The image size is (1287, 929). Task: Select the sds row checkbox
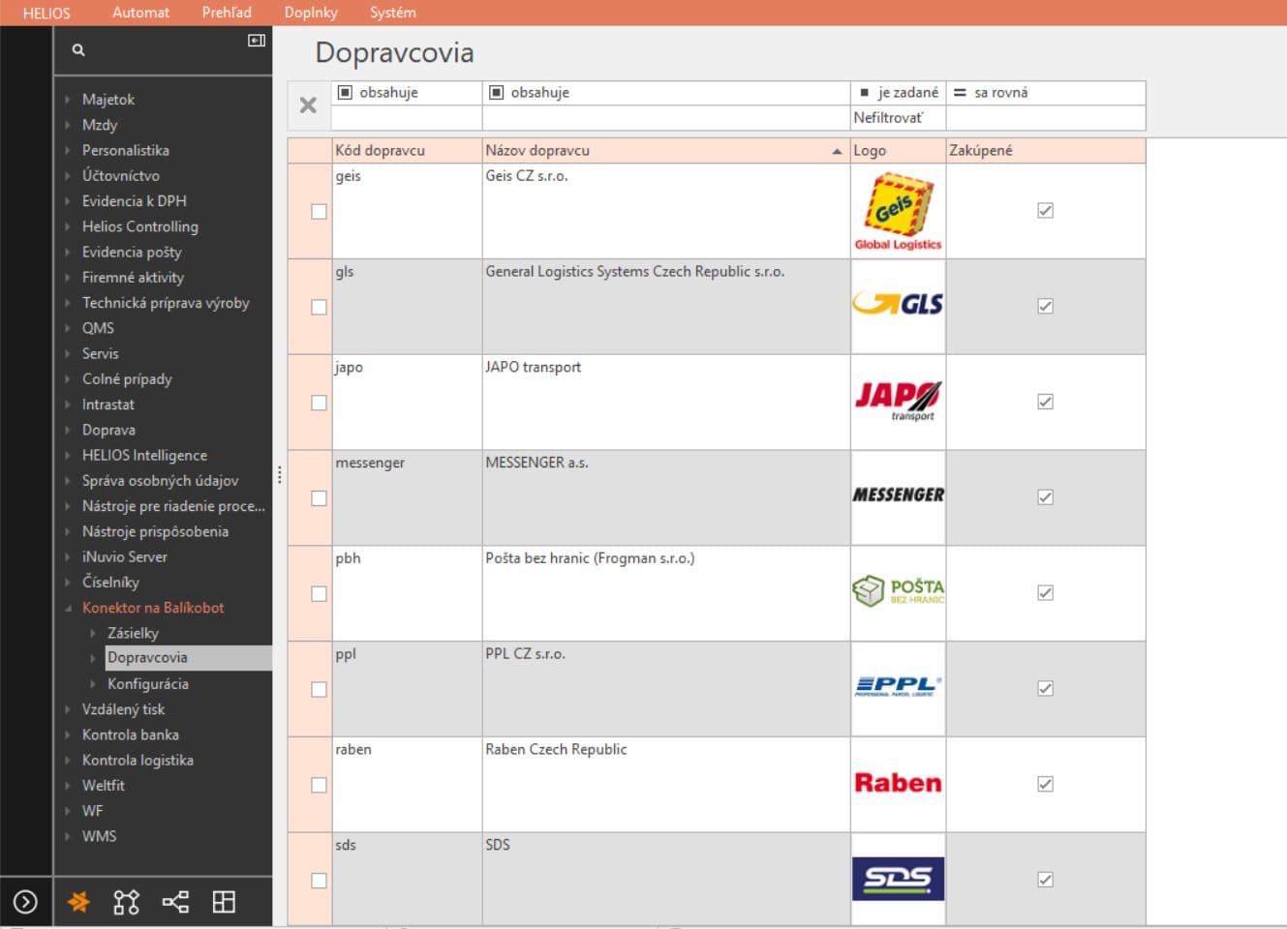319,881
